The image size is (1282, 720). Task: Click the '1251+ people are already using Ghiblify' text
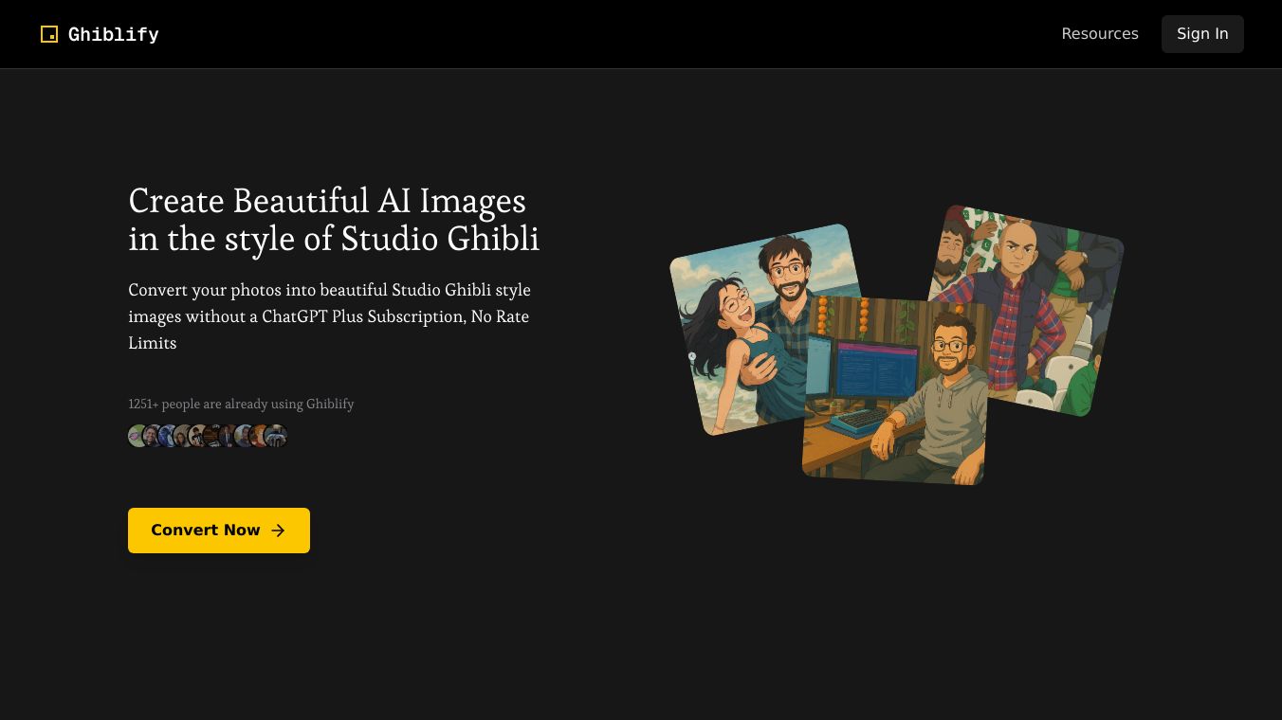[x=241, y=404]
